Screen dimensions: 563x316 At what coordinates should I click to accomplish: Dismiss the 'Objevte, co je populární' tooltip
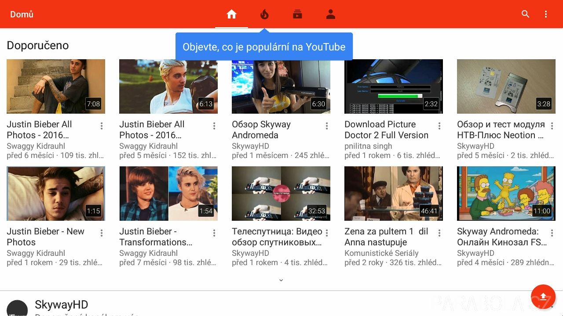coord(264,47)
